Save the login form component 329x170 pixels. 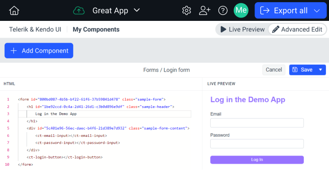click(x=303, y=69)
